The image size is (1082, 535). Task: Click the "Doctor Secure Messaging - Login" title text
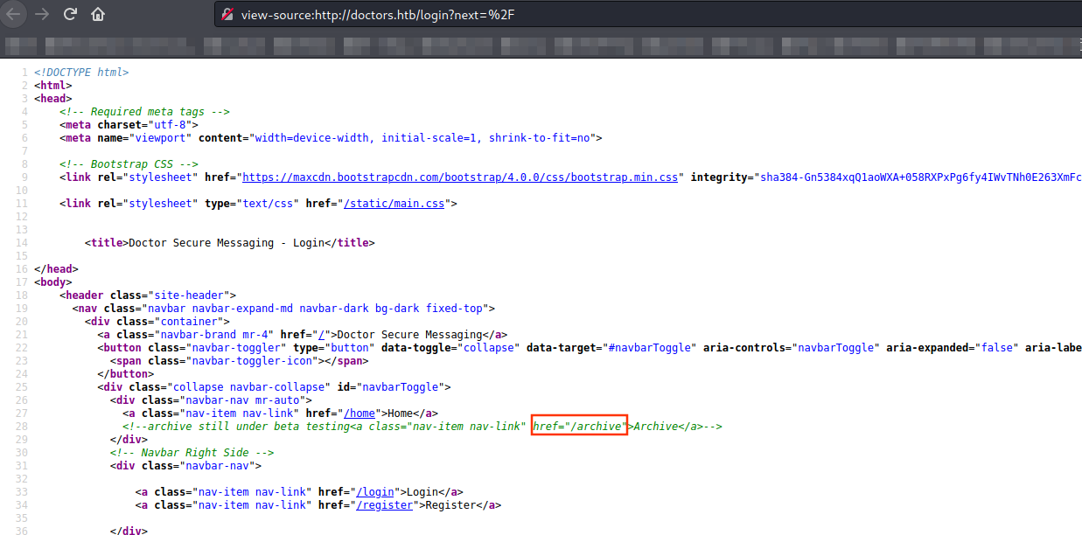pyautogui.click(x=227, y=243)
